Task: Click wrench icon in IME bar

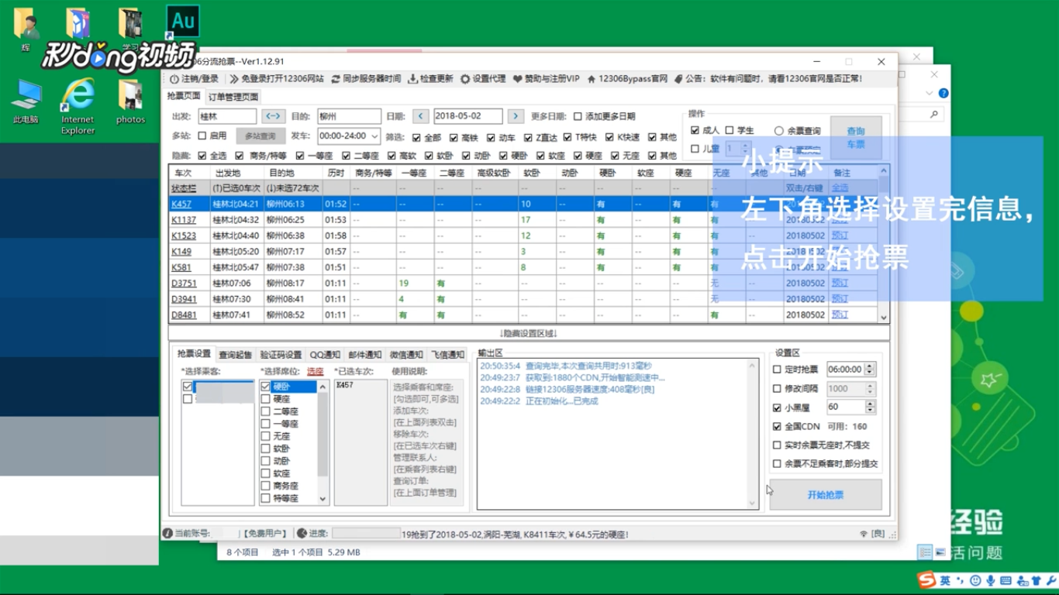Action: (x=1050, y=581)
